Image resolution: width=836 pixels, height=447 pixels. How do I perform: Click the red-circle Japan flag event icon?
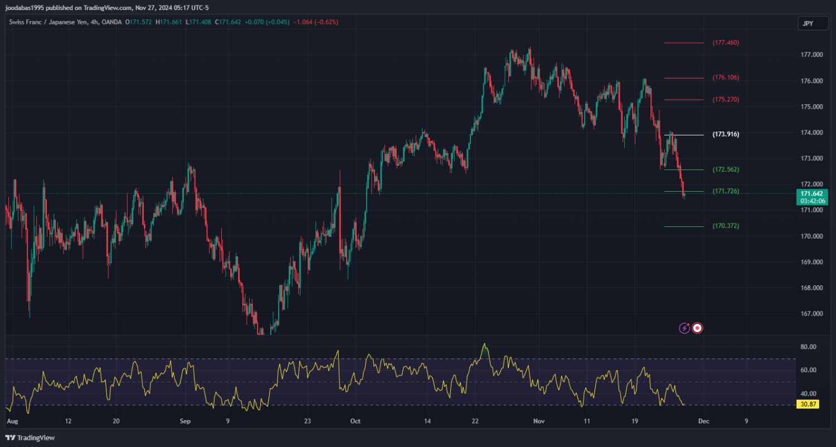pyautogui.click(x=697, y=328)
